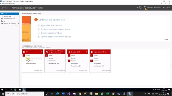Open navigation history dropdown beside forward arrow
The width and height of the screenshot is (172, 96).
tap(8, 8)
